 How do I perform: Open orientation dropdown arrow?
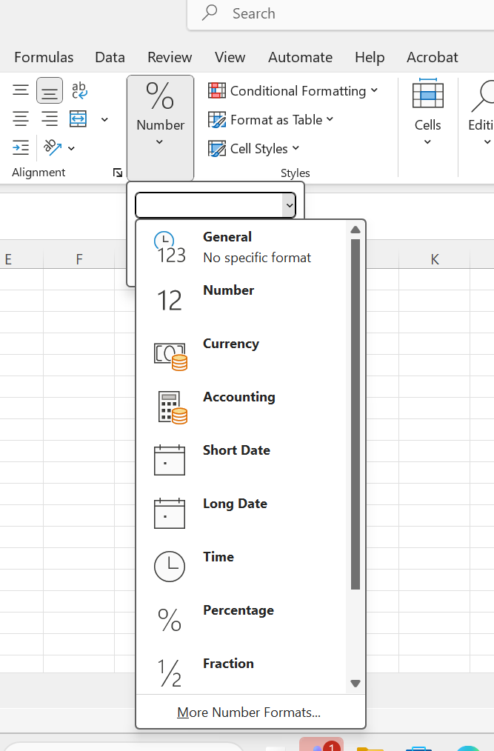pos(71,148)
